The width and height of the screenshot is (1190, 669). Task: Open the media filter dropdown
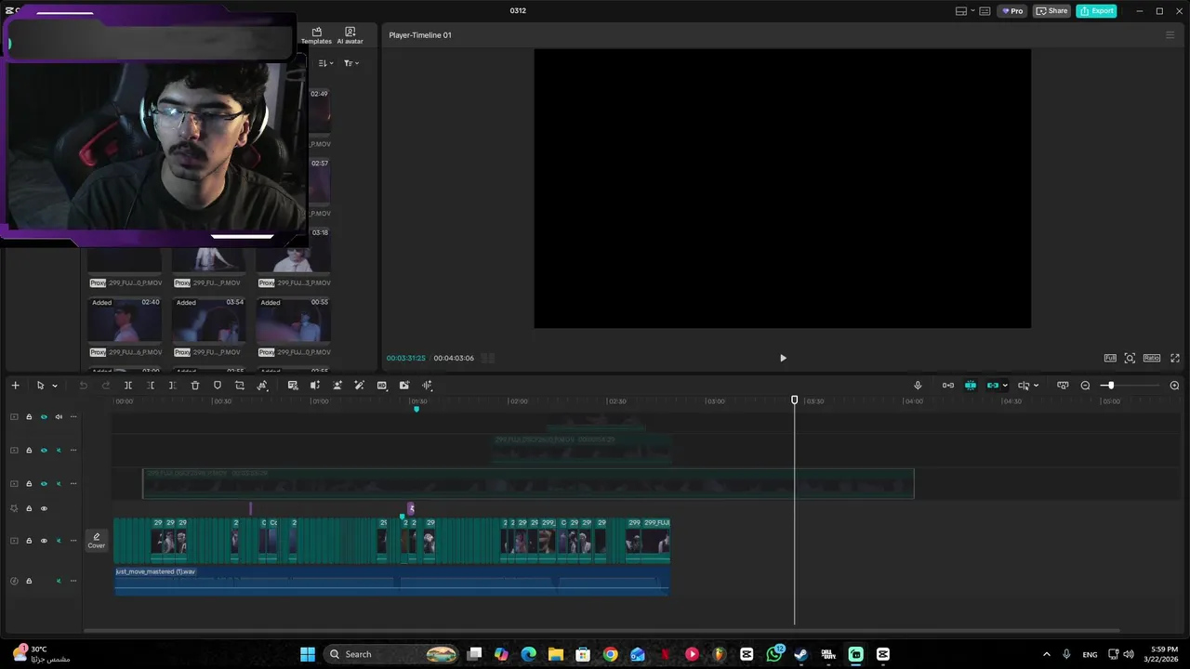(x=350, y=63)
